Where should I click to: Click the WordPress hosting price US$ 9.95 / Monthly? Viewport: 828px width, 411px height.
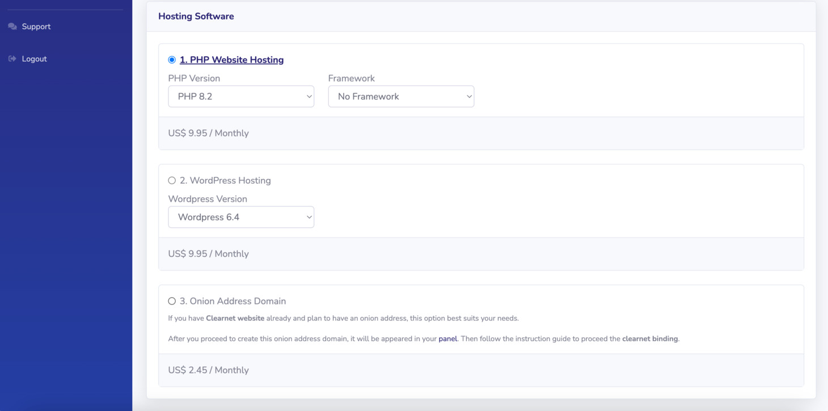point(209,254)
